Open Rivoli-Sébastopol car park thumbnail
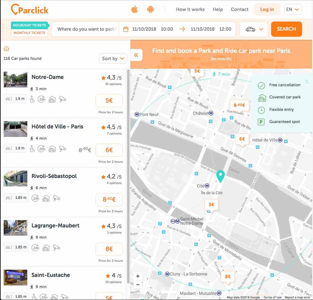The image size is (313, 300). tap(15, 178)
